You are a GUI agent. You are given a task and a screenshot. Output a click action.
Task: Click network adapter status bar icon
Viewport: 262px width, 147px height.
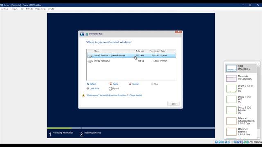tap(226, 142)
